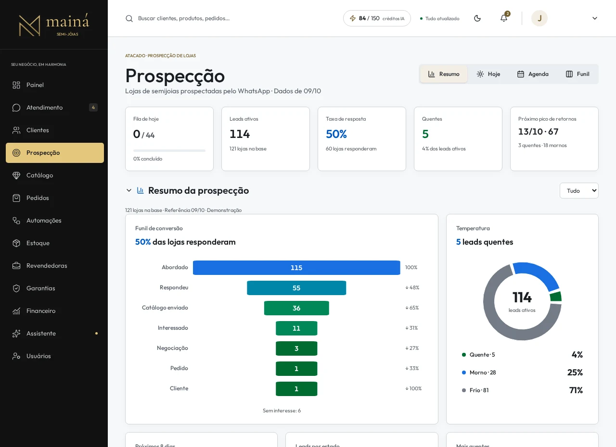Toggle dark mode with moon icon
Viewport: 616px width, 447px height.
(477, 18)
